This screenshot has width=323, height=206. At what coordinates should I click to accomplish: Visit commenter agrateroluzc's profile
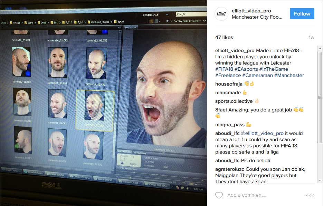[230, 169]
